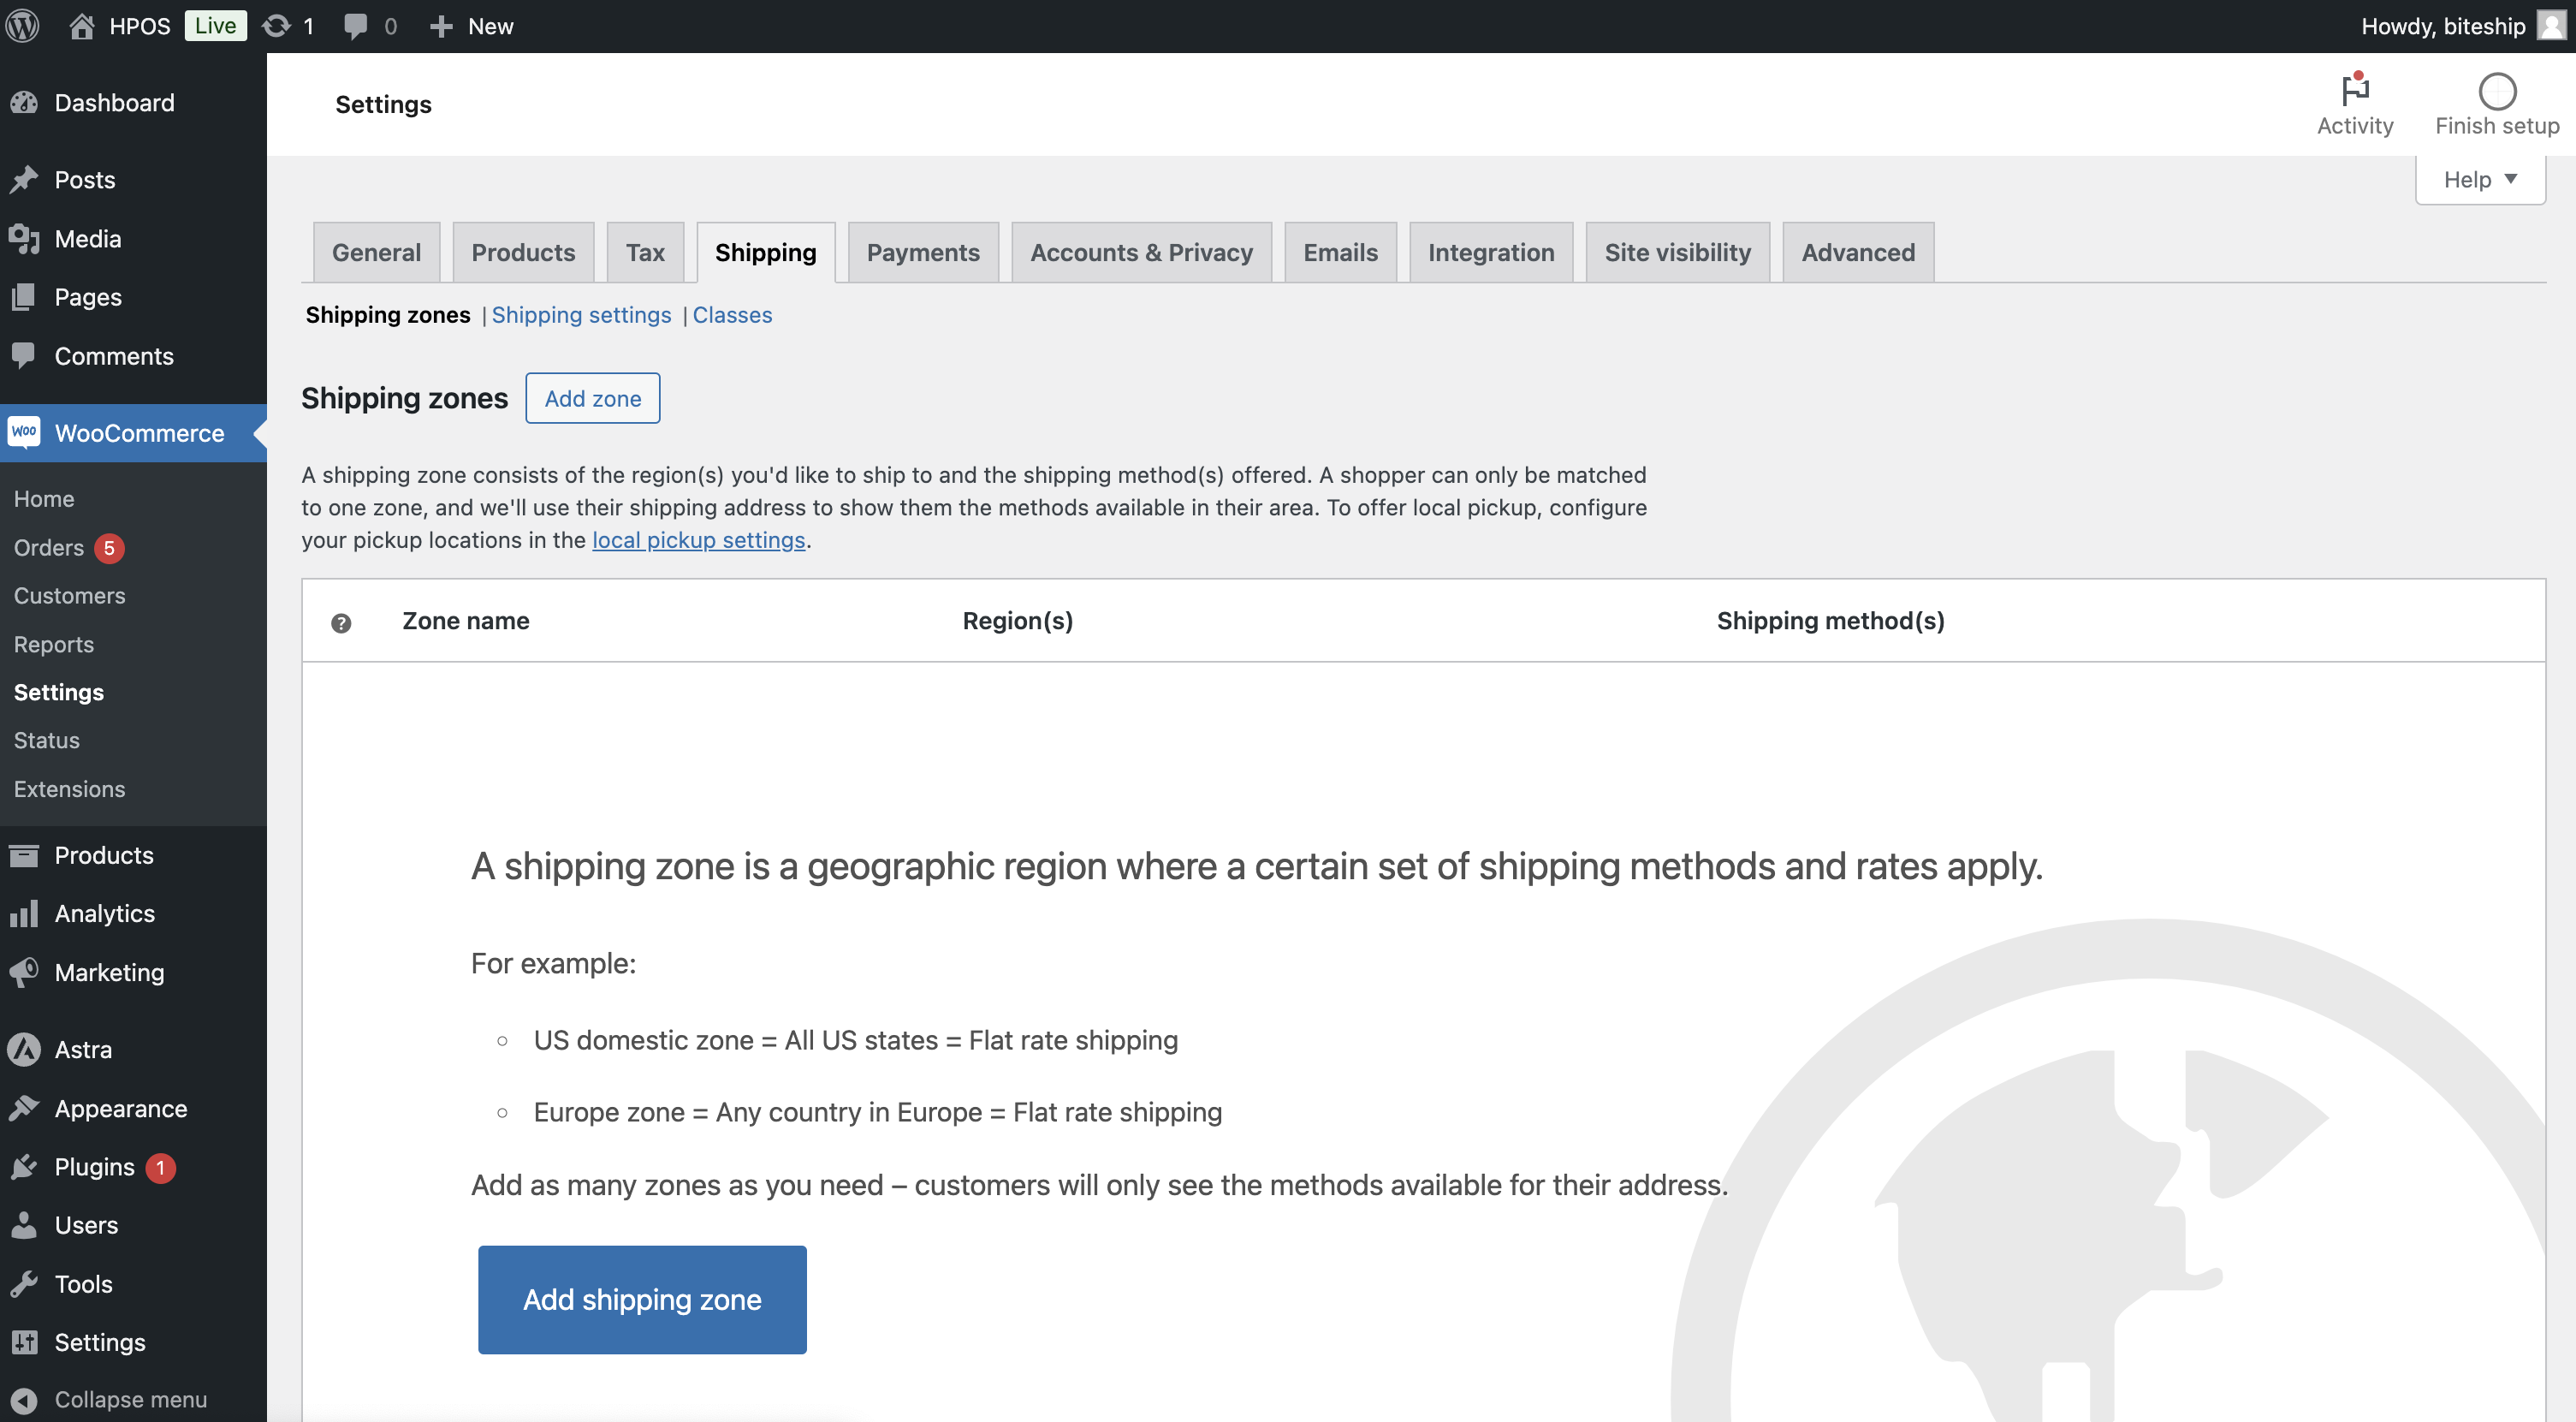Click the WordPress logo icon
The height and width of the screenshot is (1422, 2576).
(23, 26)
